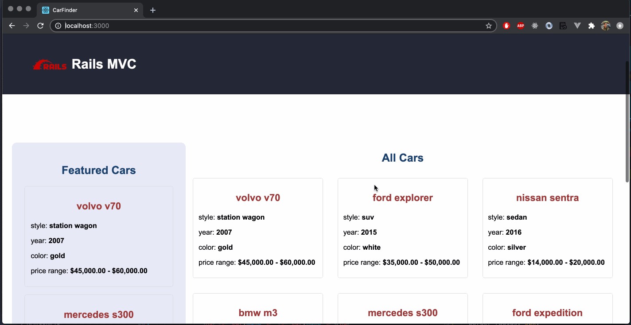Close the CarFinder tab
Image resolution: width=631 pixels, height=325 pixels.
(x=136, y=10)
